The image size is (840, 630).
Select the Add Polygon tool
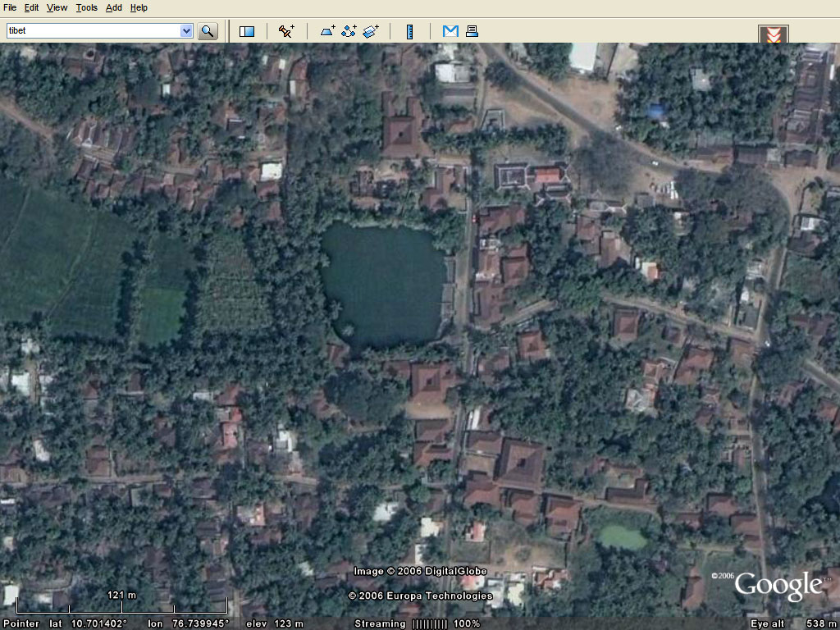coord(327,31)
